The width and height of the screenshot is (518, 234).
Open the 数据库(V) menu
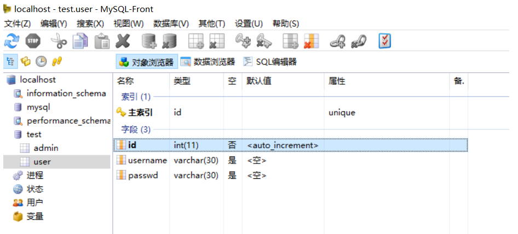click(x=171, y=24)
